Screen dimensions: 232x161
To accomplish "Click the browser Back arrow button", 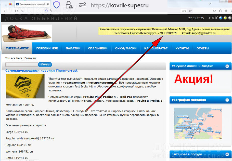I will tap(5, 11).
